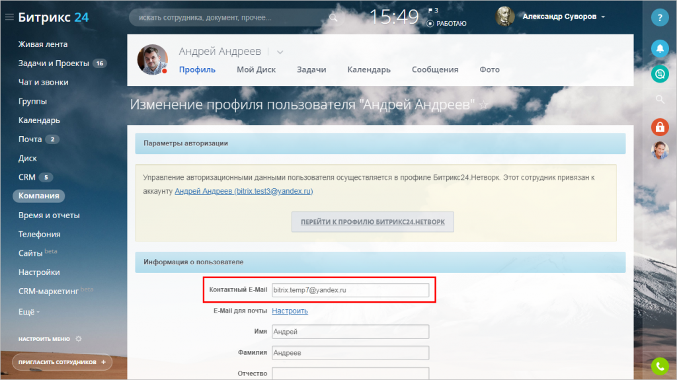Collapse the left menu with hamburger icon

pos(9,17)
